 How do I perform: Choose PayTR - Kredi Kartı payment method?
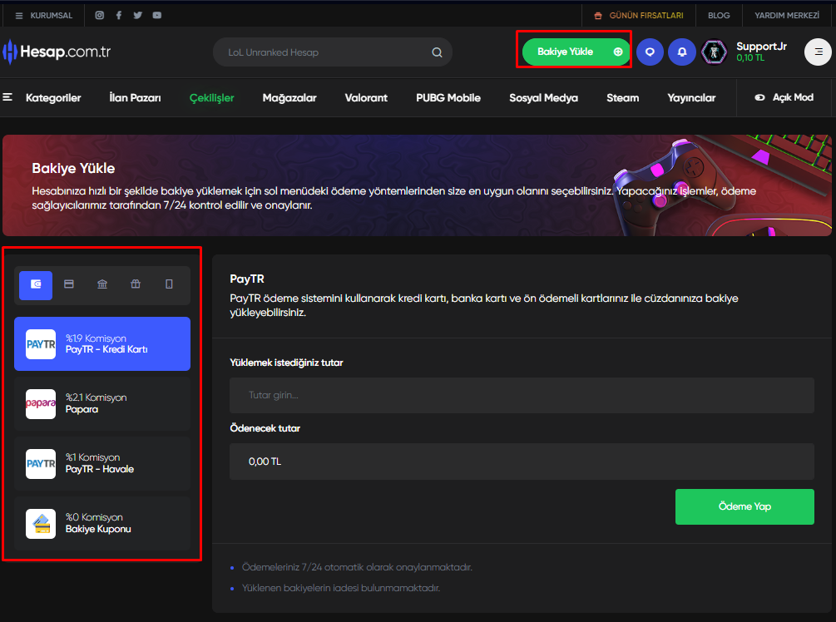coord(102,343)
